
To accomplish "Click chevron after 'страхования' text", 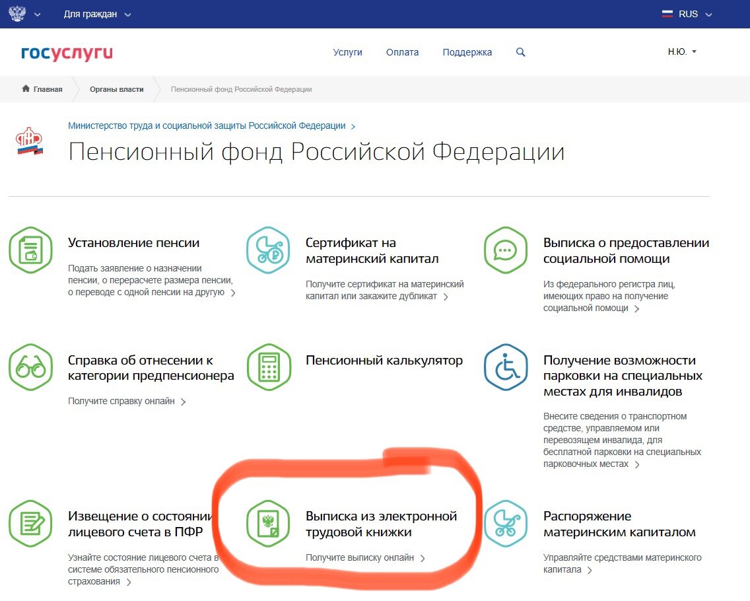I will [x=129, y=583].
